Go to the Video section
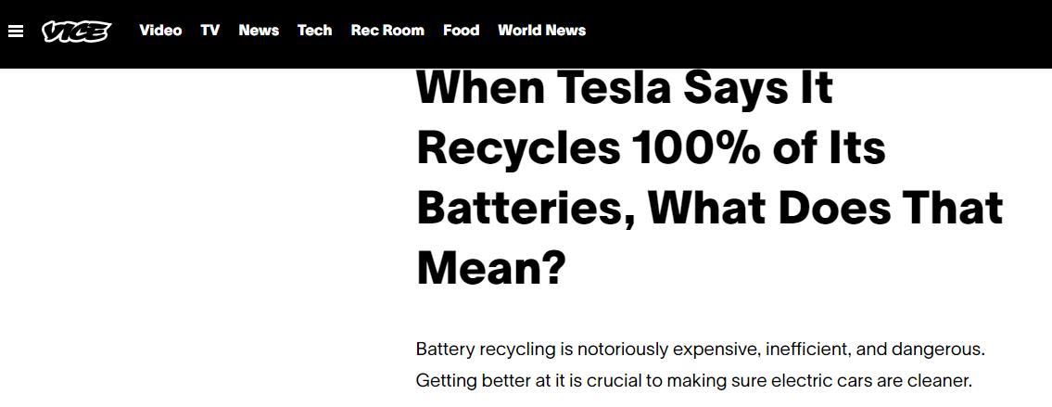The width and height of the screenshot is (1052, 407). pyautogui.click(x=160, y=31)
